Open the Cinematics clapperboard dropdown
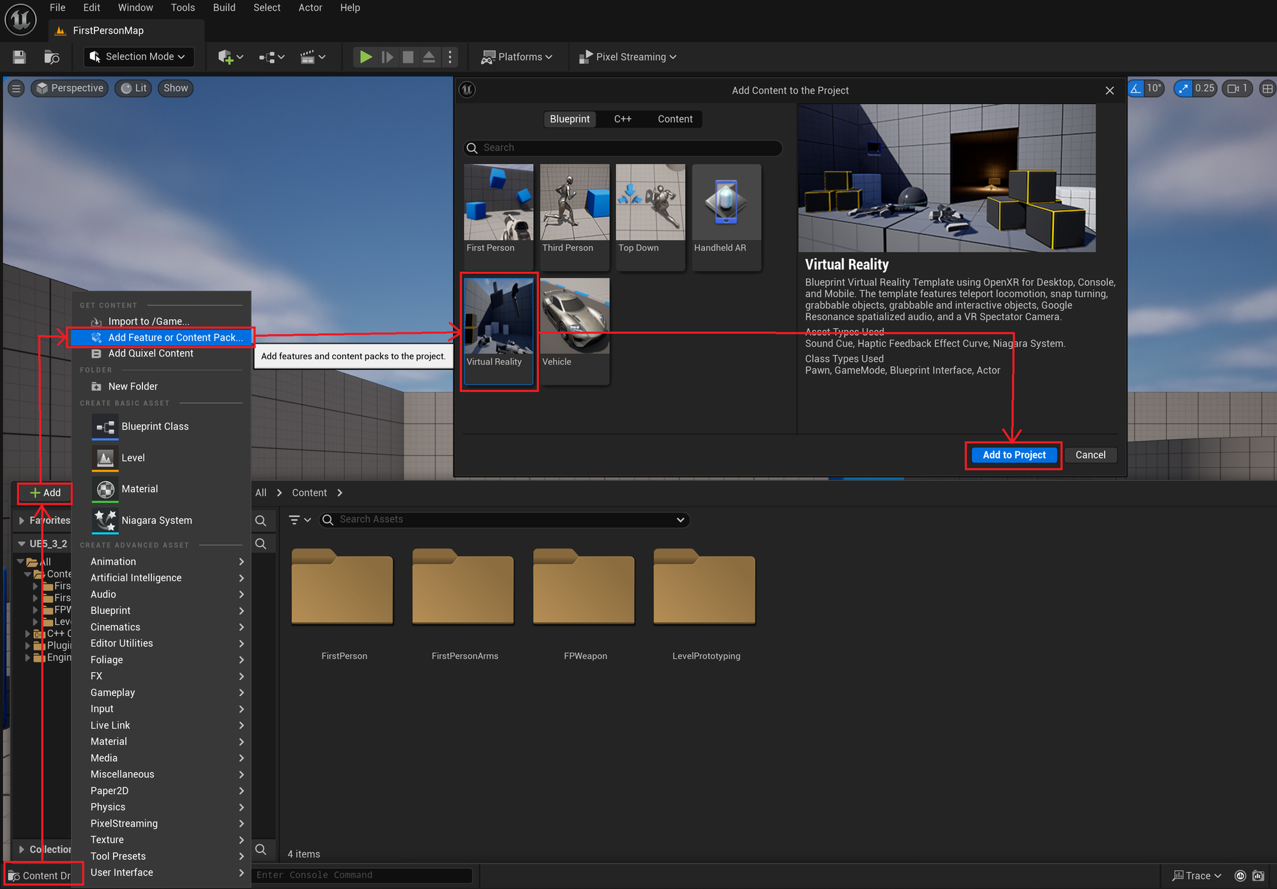The width and height of the screenshot is (1277, 889). 313,57
